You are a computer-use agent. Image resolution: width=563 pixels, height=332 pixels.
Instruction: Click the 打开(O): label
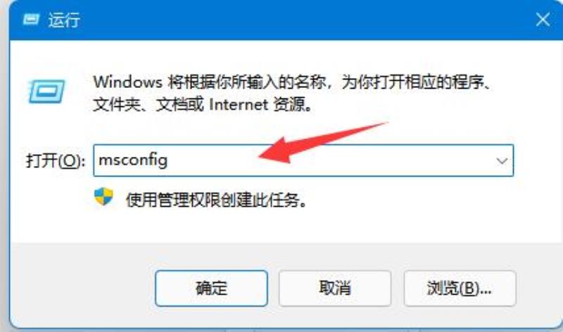[x=56, y=161]
